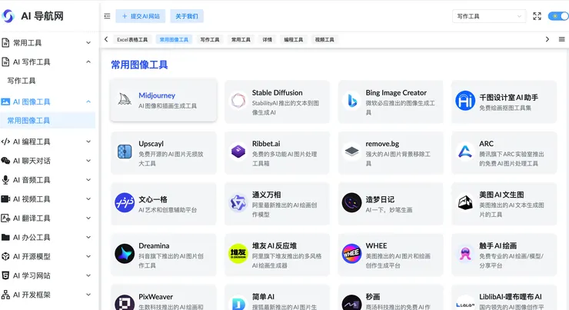
Task: Expand AI 音频工具 sidebar chevron
Action: click(88, 180)
